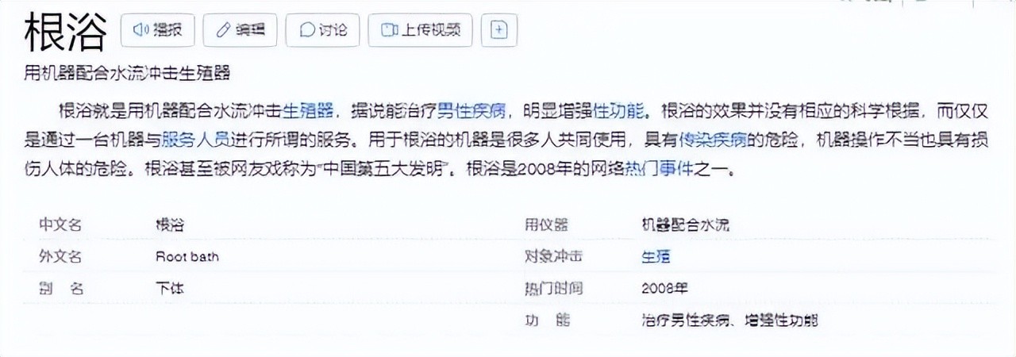This screenshot has width=1016, height=357.
Task: Click the 2008年 value beside 热门时间
Action: [665, 289]
